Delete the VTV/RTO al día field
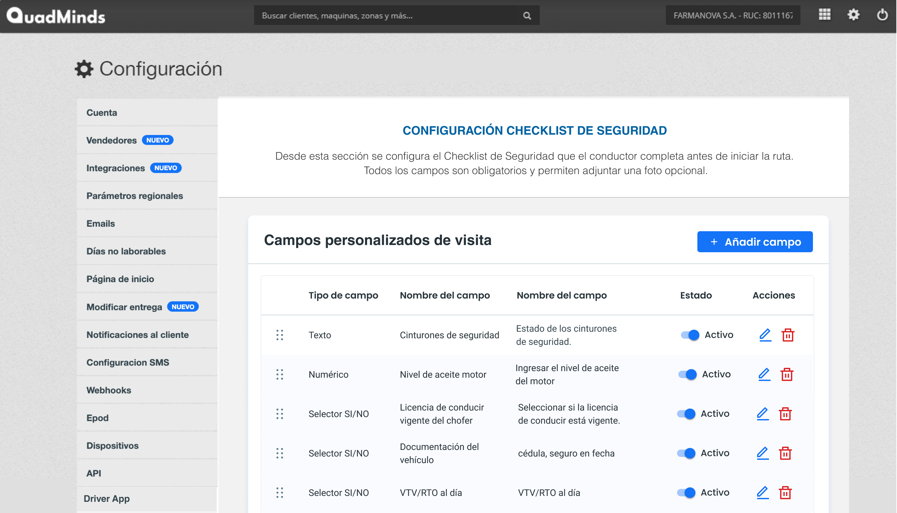Image resolution: width=897 pixels, height=513 pixels. pyautogui.click(x=785, y=493)
